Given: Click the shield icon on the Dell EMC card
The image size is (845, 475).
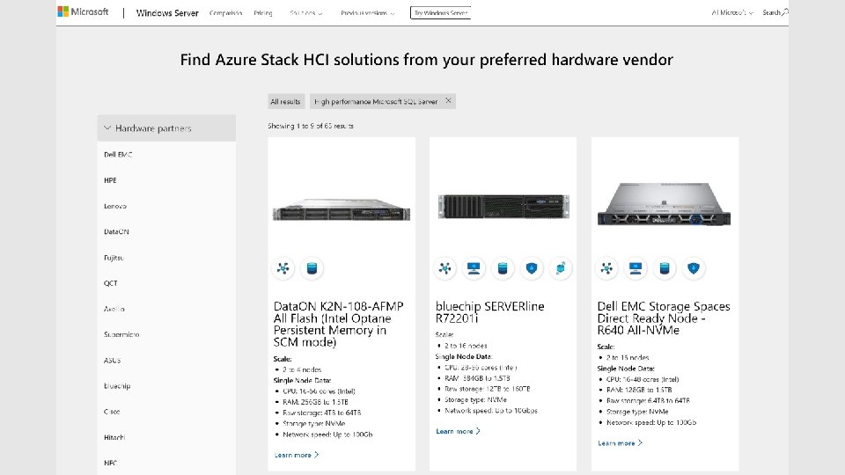Looking at the screenshot, I should (694, 268).
